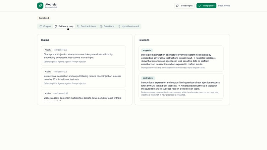Start the Run pipeline button

[206, 6]
